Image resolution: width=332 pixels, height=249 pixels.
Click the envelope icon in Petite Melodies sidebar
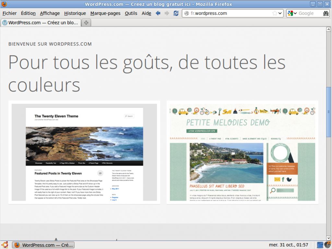point(277,180)
